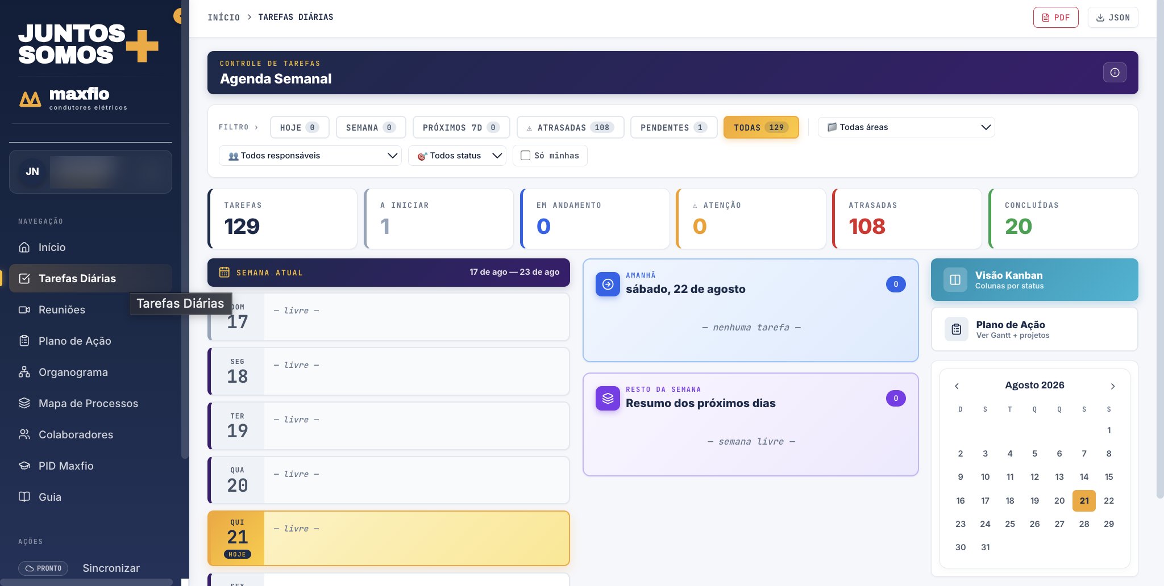The height and width of the screenshot is (586, 1164).
Task: Export the agenda as JSON
Action: [x=1113, y=18]
